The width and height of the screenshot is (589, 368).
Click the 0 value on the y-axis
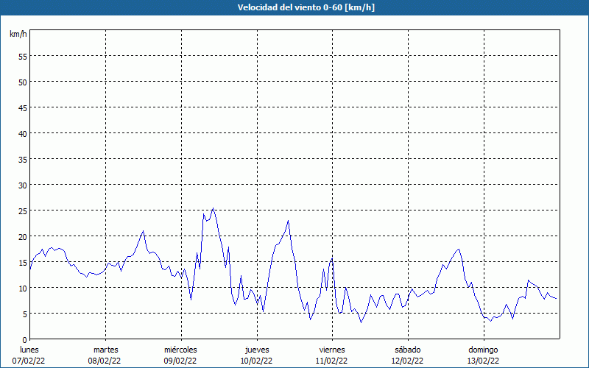tap(25, 340)
